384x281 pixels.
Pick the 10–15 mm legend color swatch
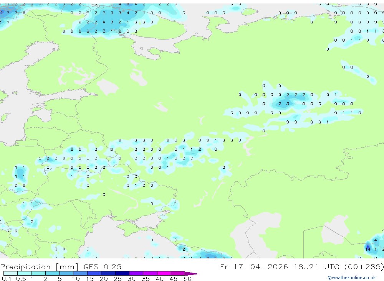(80, 273)
